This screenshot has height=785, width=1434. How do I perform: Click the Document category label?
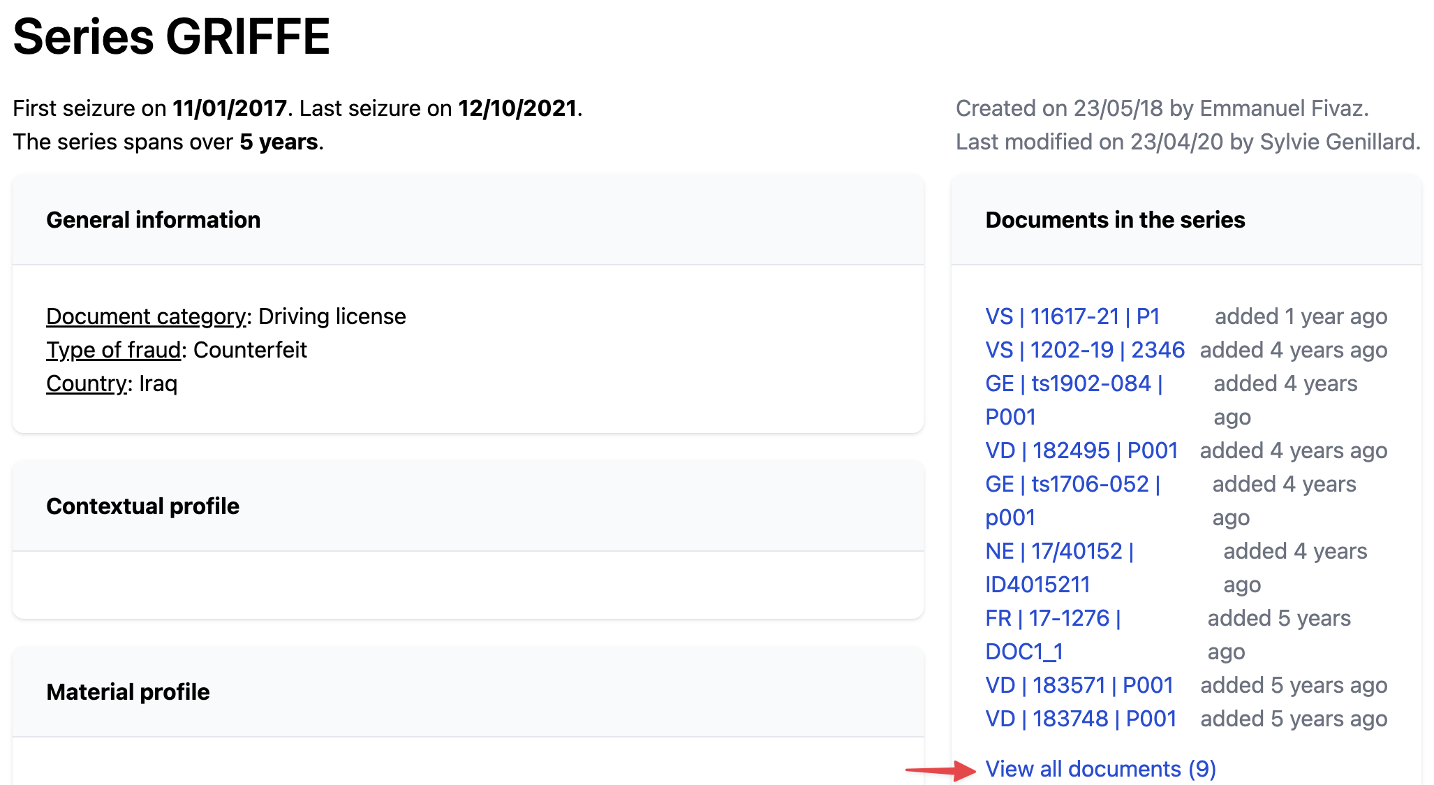[x=146, y=316]
